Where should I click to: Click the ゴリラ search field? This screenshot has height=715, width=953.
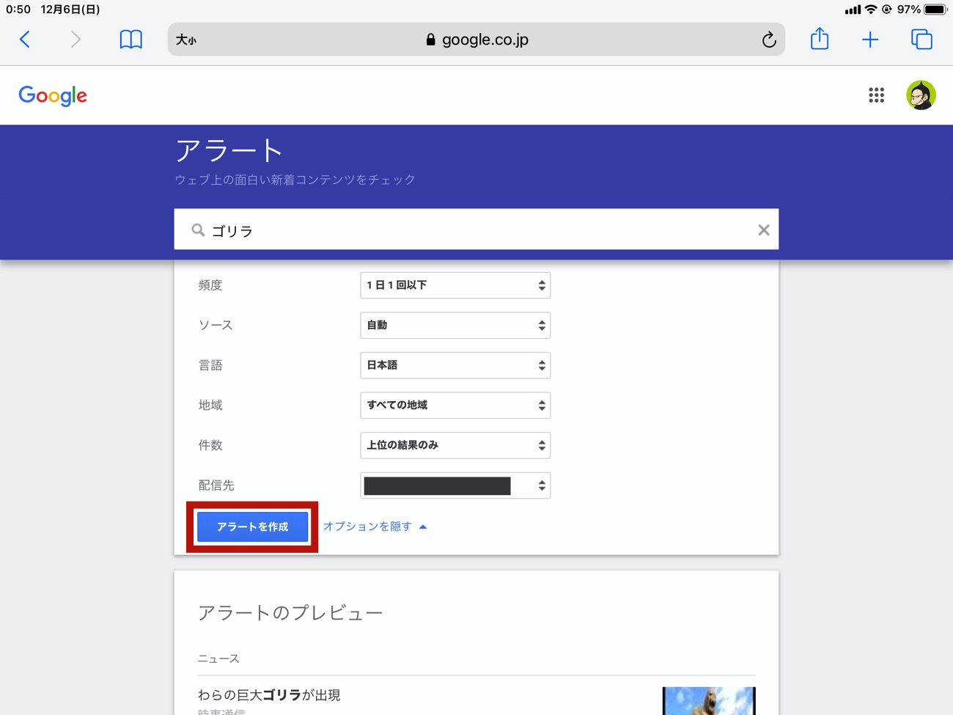click(x=476, y=230)
